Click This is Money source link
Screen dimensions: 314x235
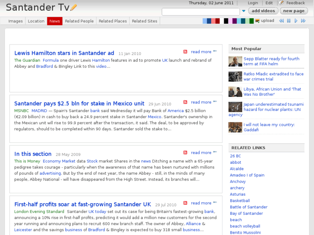(27, 161)
